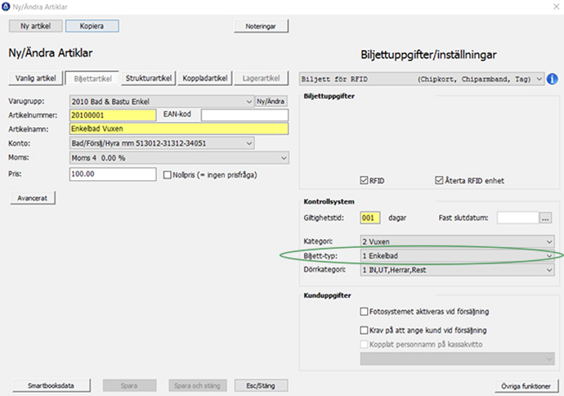The image size is (564, 396).
Task: Open the Moms dropdown
Action: coord(179,158)
